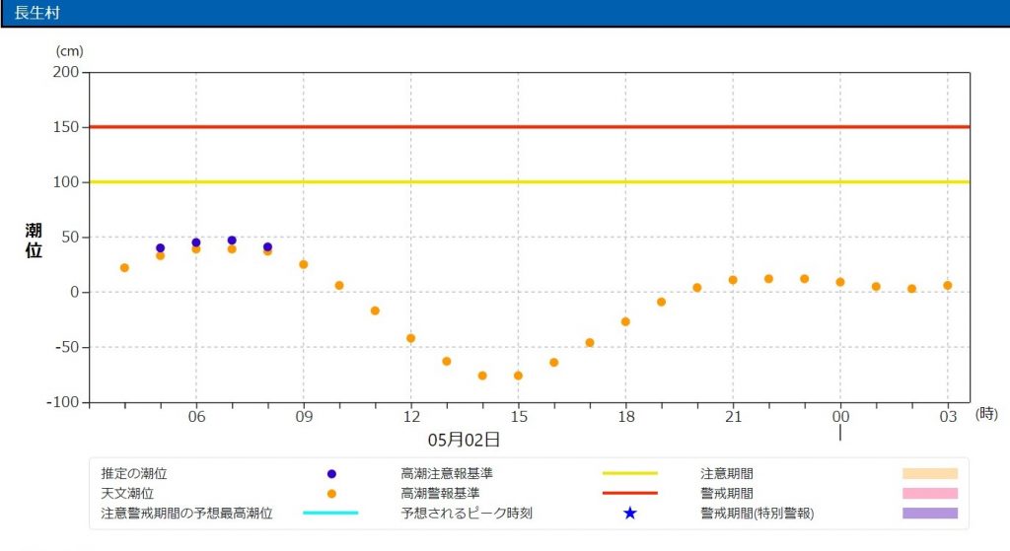1010x551 pixels.
Task: Click the 09 hour tick label
Action: pos(304,417)
